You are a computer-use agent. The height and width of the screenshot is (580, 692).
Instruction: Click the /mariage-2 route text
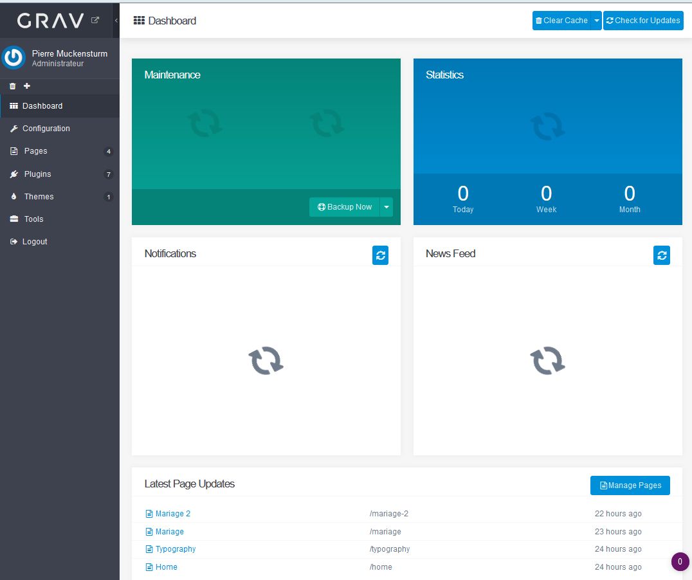coord(389,513)
